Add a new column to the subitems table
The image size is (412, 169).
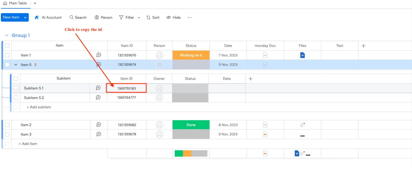251,79
